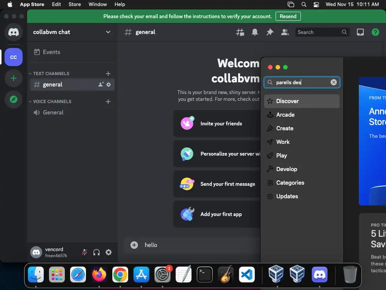Select Discover in App Store sidebar
Screen dimensions: 386x290
(x=302, y=101)
